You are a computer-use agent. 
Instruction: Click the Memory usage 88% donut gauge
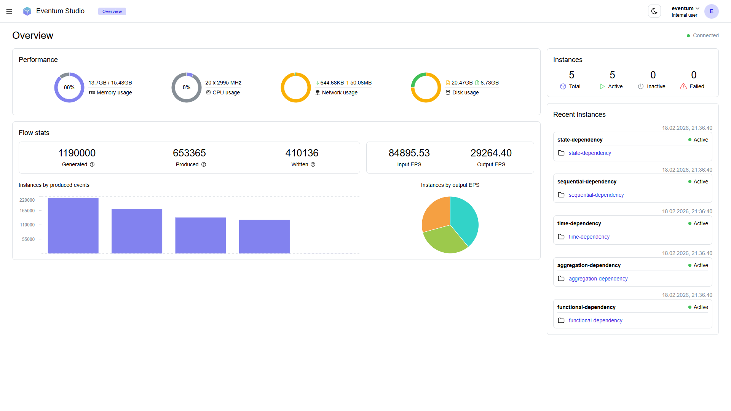(69, 87)
